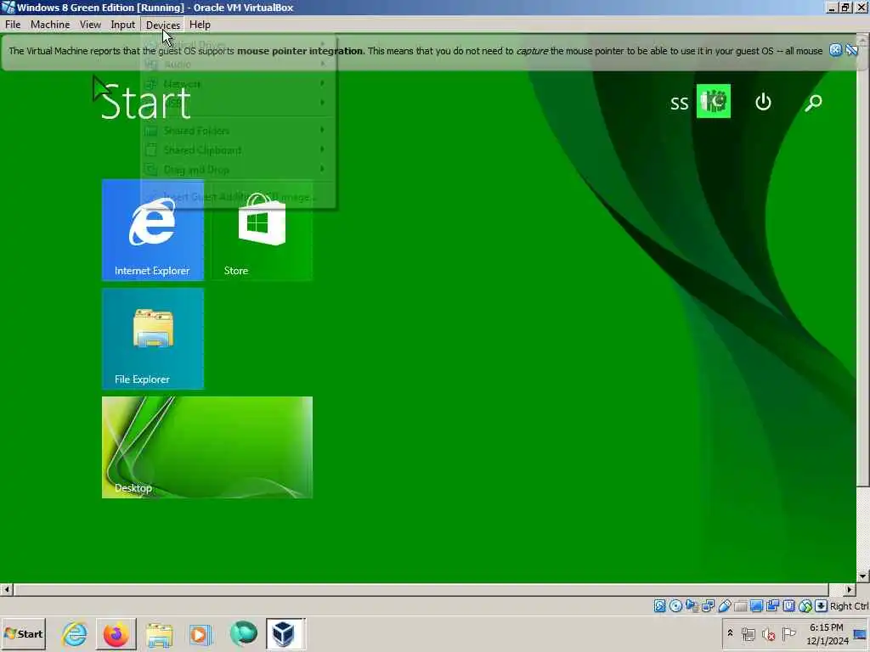
Task: Click the vertical scrollbar down arrow
Action: [863, 576]
